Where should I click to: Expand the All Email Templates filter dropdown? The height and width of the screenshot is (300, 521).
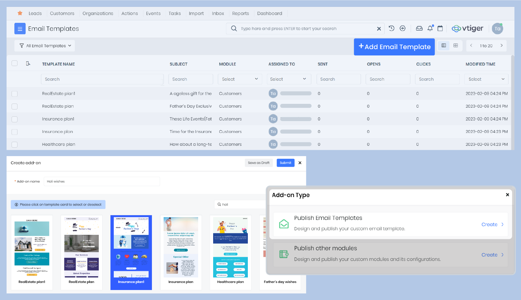45,46
